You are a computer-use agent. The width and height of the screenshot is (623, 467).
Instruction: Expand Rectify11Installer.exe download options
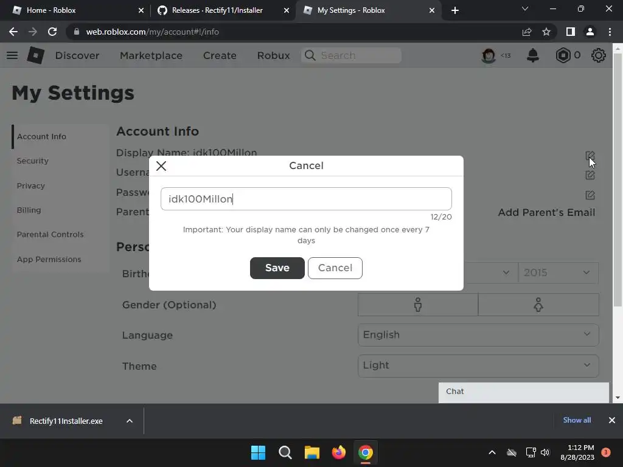coord(130,421)
